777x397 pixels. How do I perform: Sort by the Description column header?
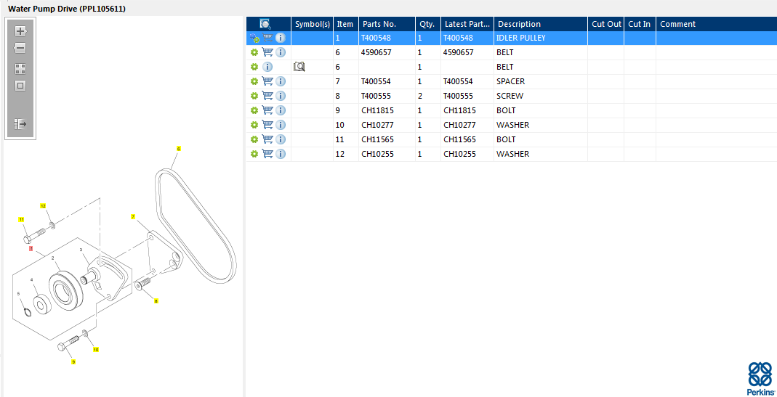tap(541, 24)
